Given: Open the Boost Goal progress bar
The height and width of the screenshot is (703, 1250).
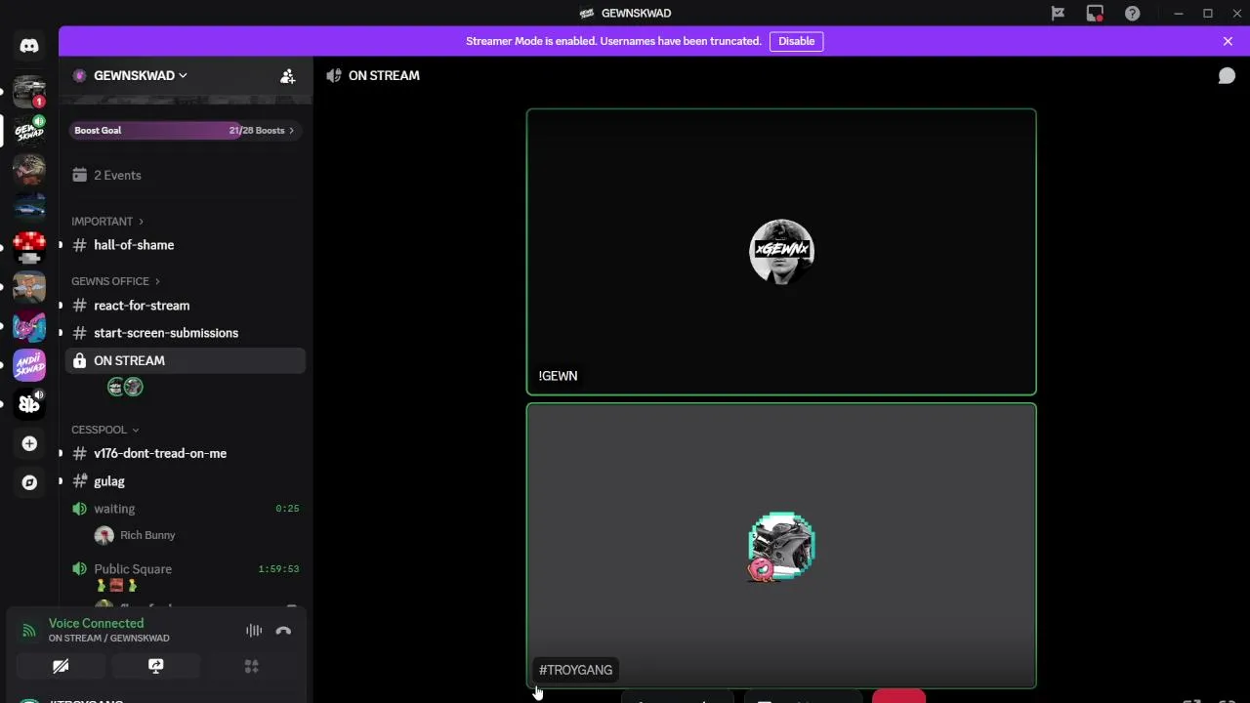Looking at the screenshot, I should [185, 130].
